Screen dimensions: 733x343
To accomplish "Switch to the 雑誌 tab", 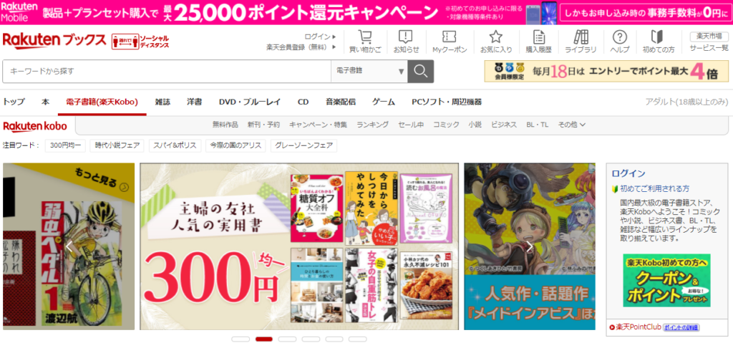I will tap(162, 102).
